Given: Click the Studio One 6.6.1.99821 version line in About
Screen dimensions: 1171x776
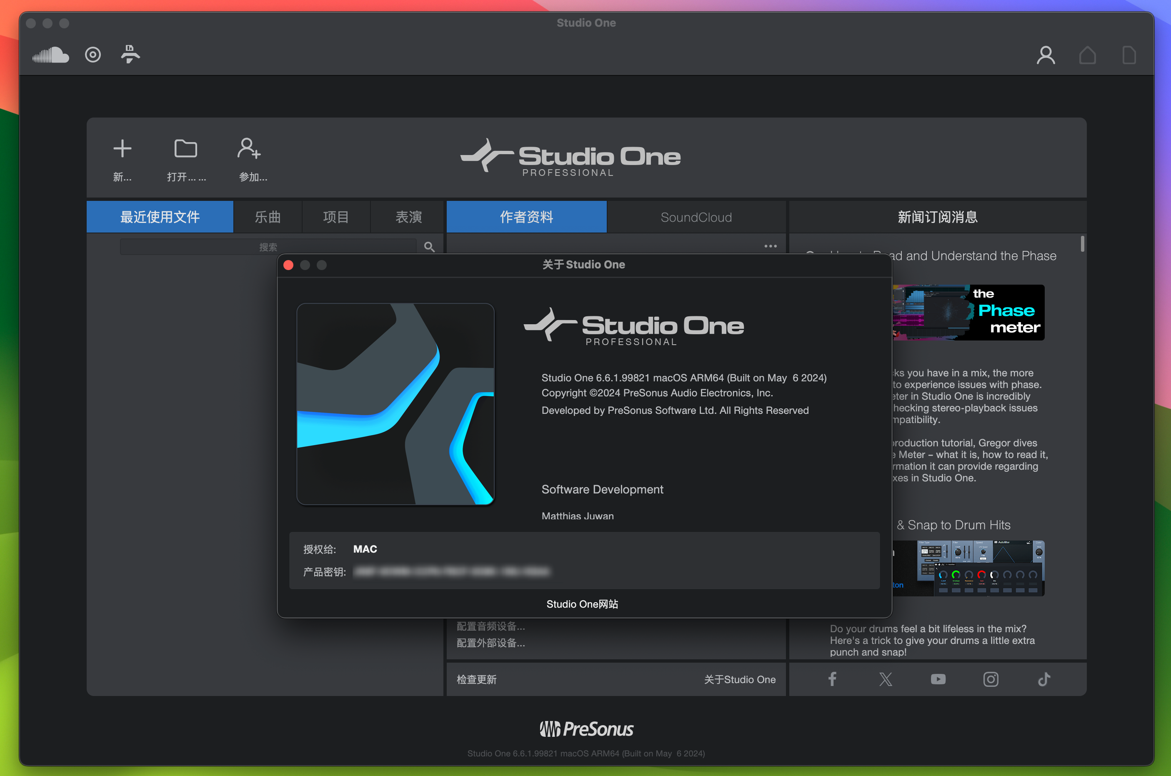Looking at the screenshot, I should pyautogui.click(x=684, y=378).
